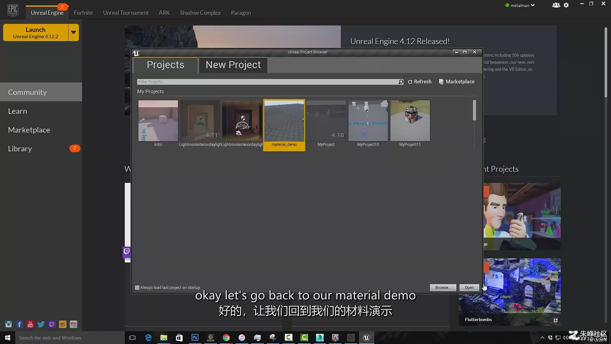Click the purple Twitch badge on the feed
Screen dimensions: 611x344
[x=127, y=251]
